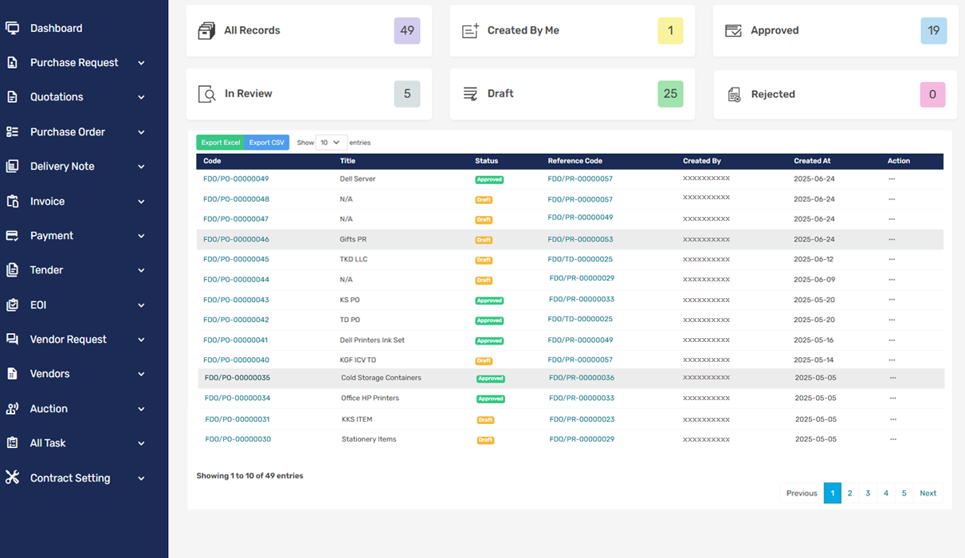This screenshot has width=965, height=558.
Task: Open action menu for Stationery Items row
Action: pos(892,439)
